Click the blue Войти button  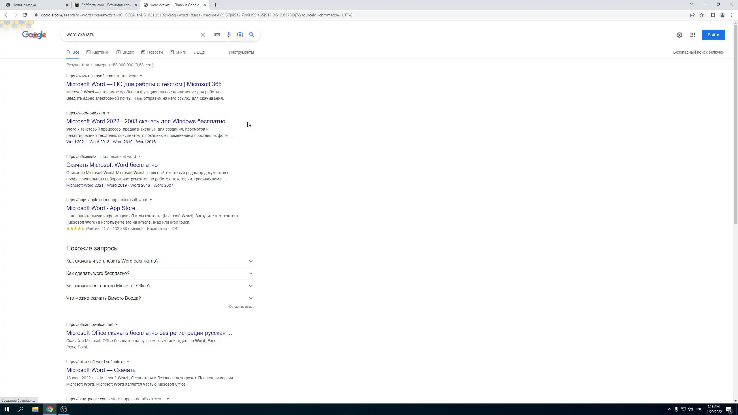click(713, 35)
